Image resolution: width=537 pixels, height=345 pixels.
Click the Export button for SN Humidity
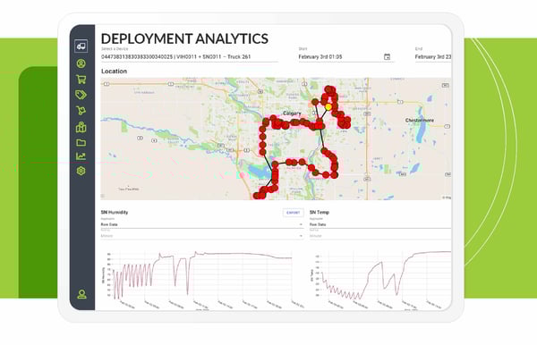(x=294, y=213)
